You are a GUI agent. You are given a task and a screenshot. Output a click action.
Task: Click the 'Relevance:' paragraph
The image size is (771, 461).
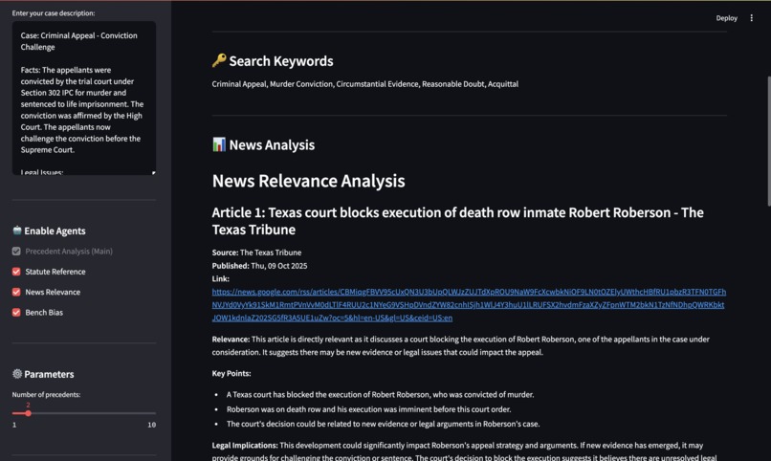(461, 345)
